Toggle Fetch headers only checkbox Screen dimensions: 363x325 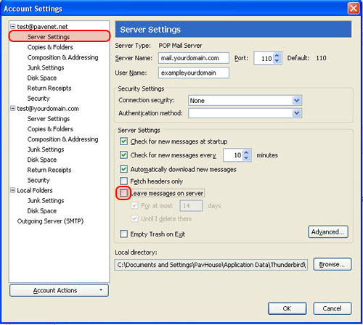click(123, 181)
